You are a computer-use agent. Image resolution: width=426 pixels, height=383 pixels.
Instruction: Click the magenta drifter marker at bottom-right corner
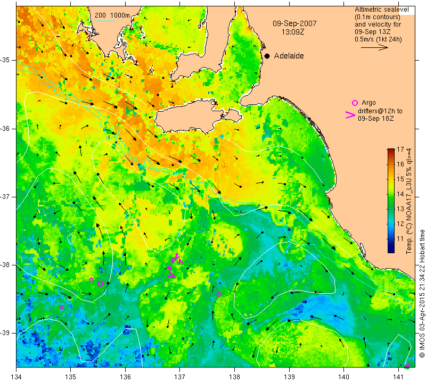pos(407,366)
